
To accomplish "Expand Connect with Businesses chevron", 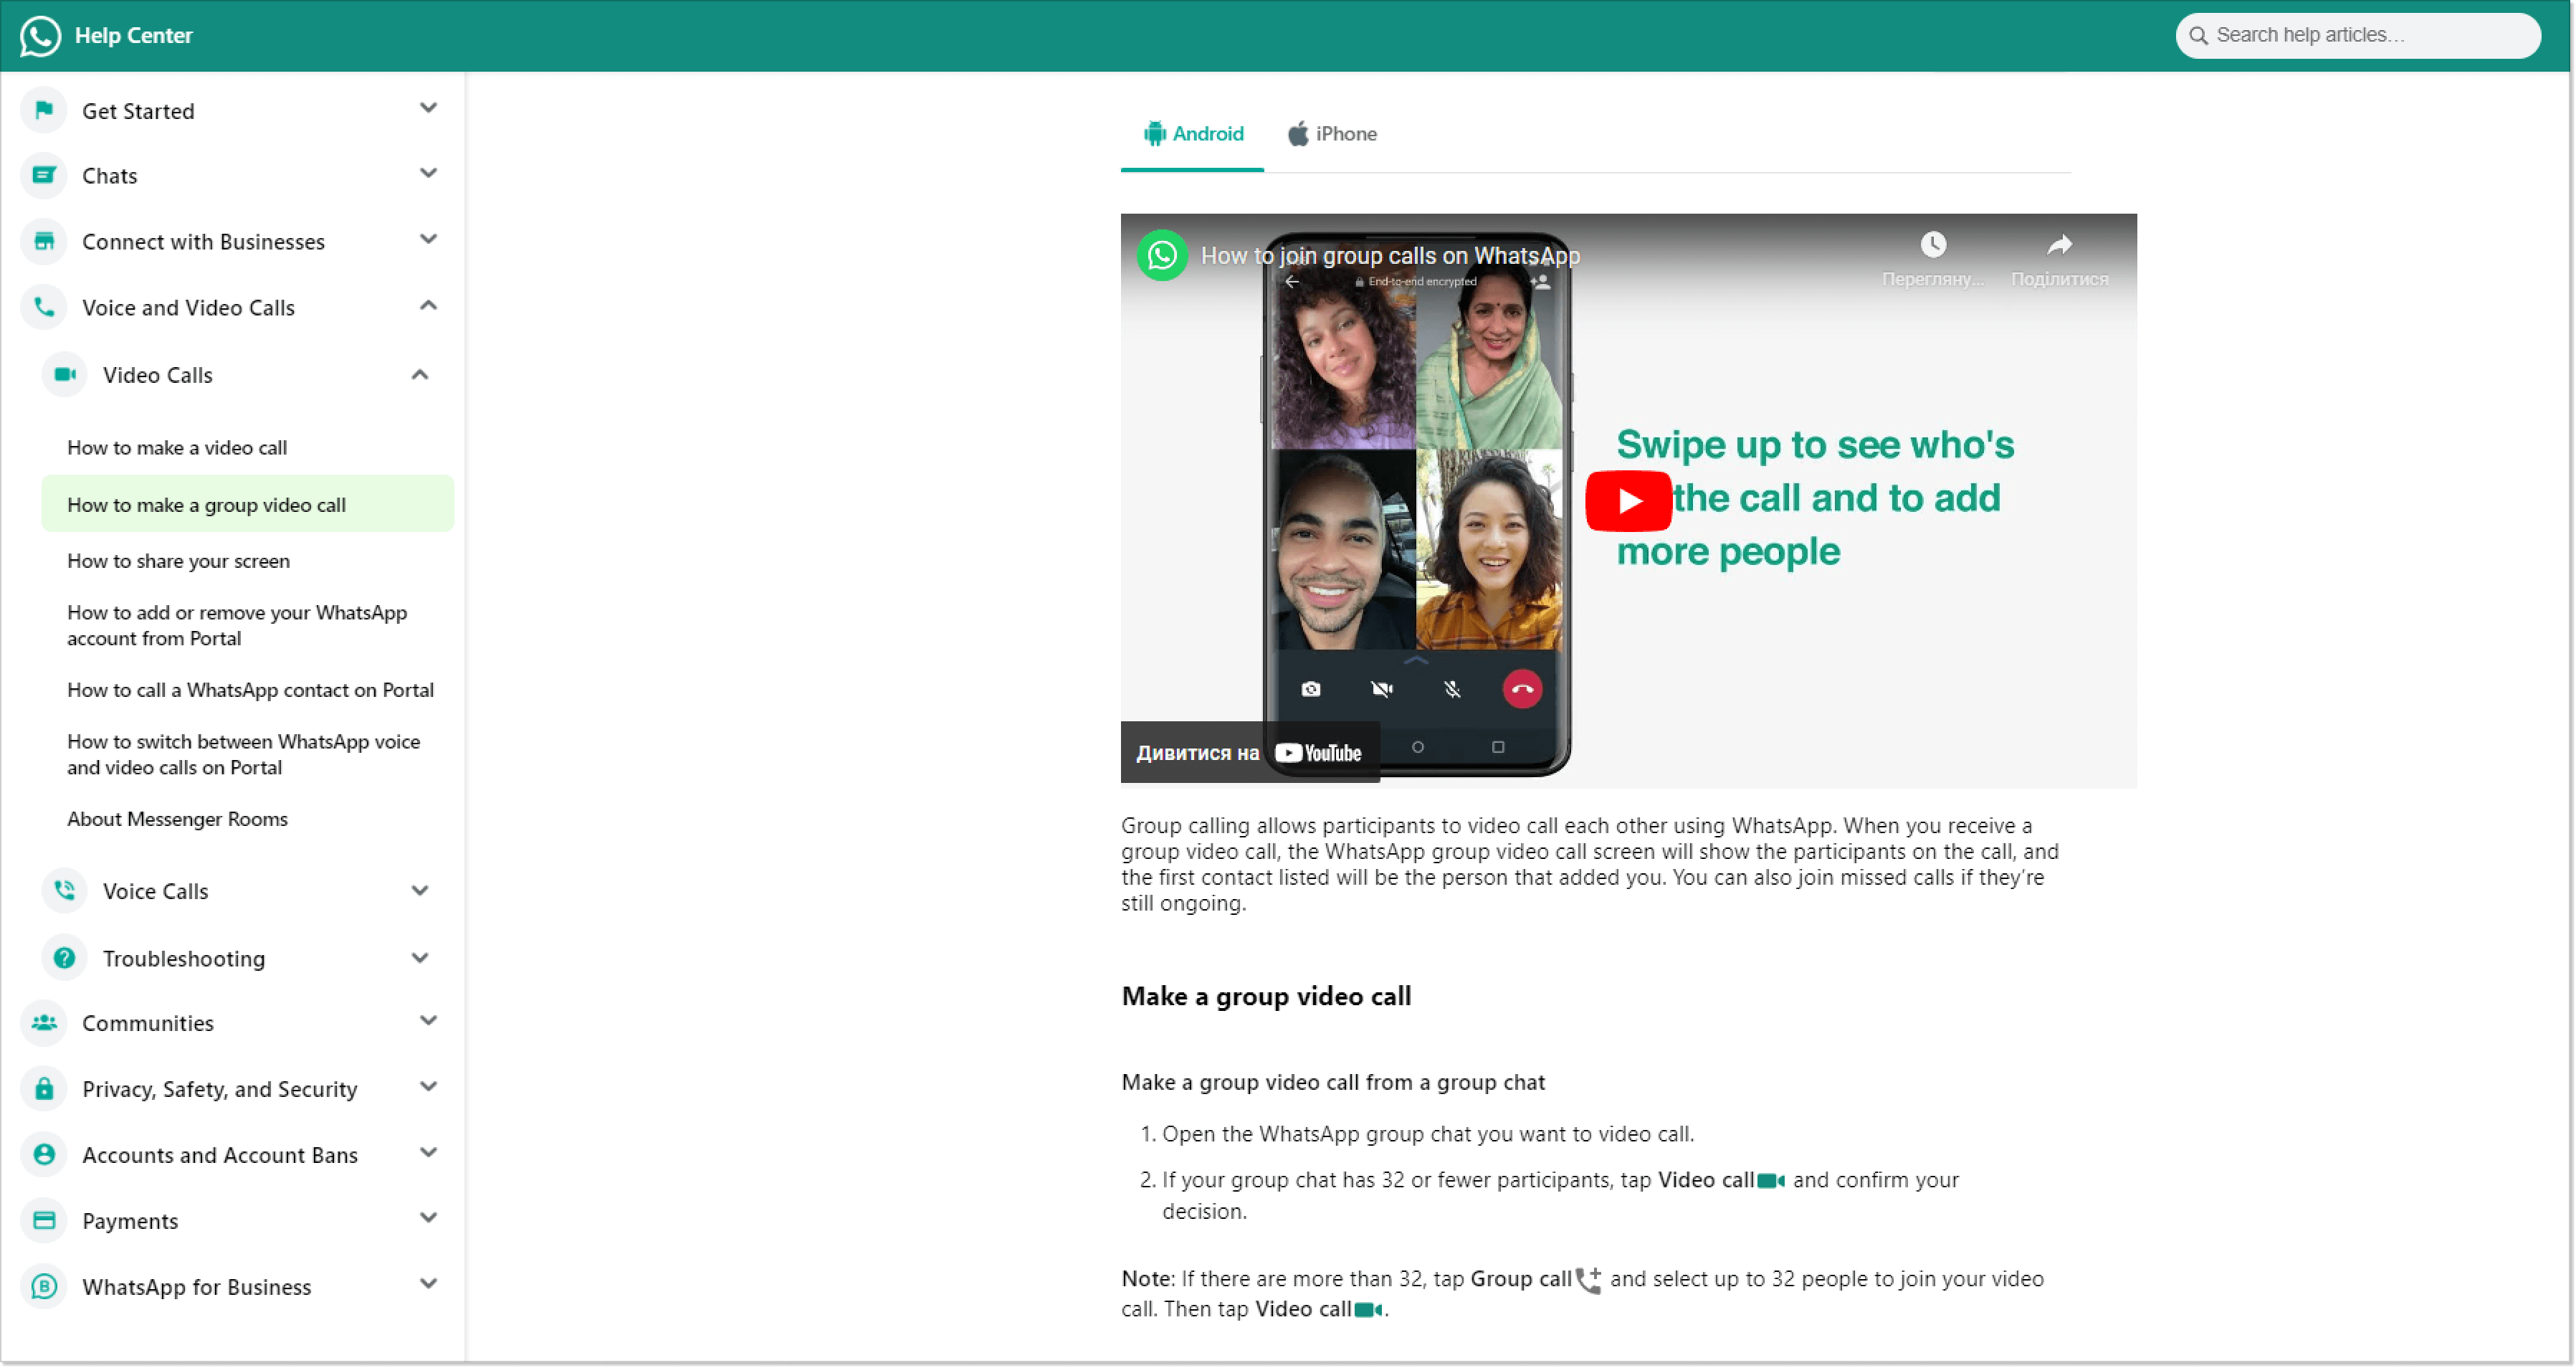I will [x=428, y=240].
